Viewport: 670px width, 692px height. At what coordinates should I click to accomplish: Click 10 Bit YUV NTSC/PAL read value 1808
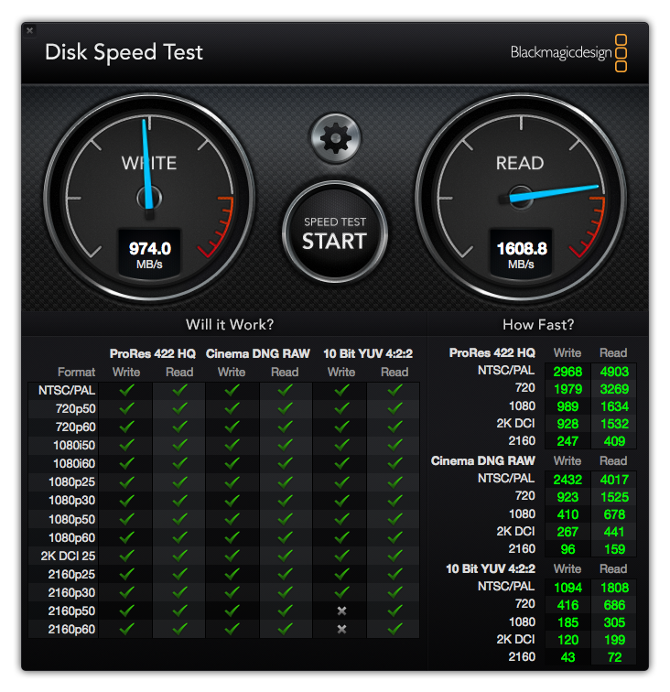tap(614, 588)
